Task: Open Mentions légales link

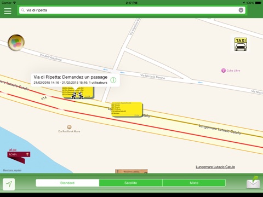Action: 12,170
